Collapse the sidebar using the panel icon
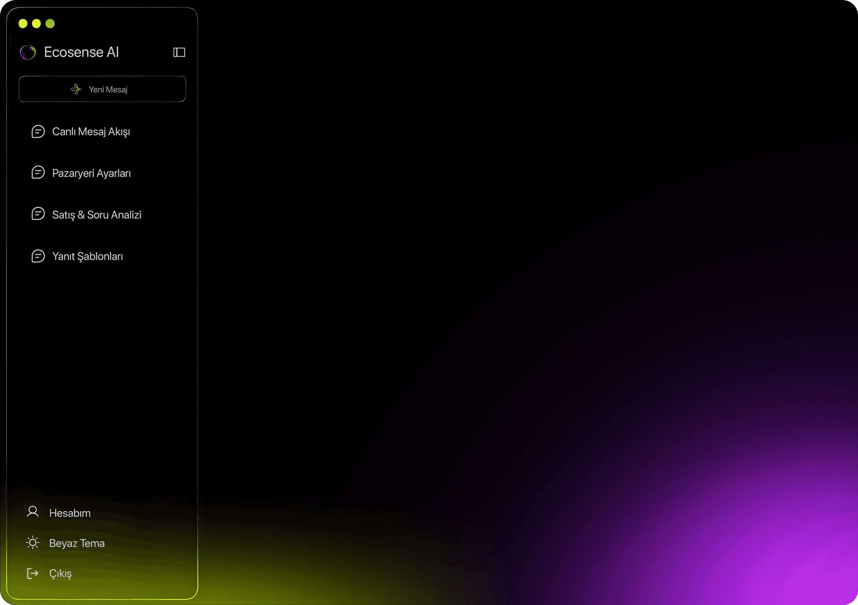The image size is (858, 605). [x=179, y=52]
